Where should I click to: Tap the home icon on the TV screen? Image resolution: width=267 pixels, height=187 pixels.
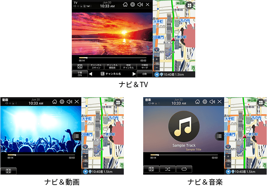point(125,5)
